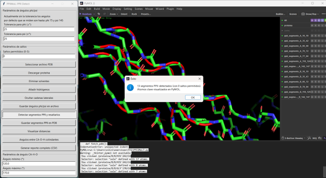
Task: Open the Plugin menu
Action: (170, 9)
